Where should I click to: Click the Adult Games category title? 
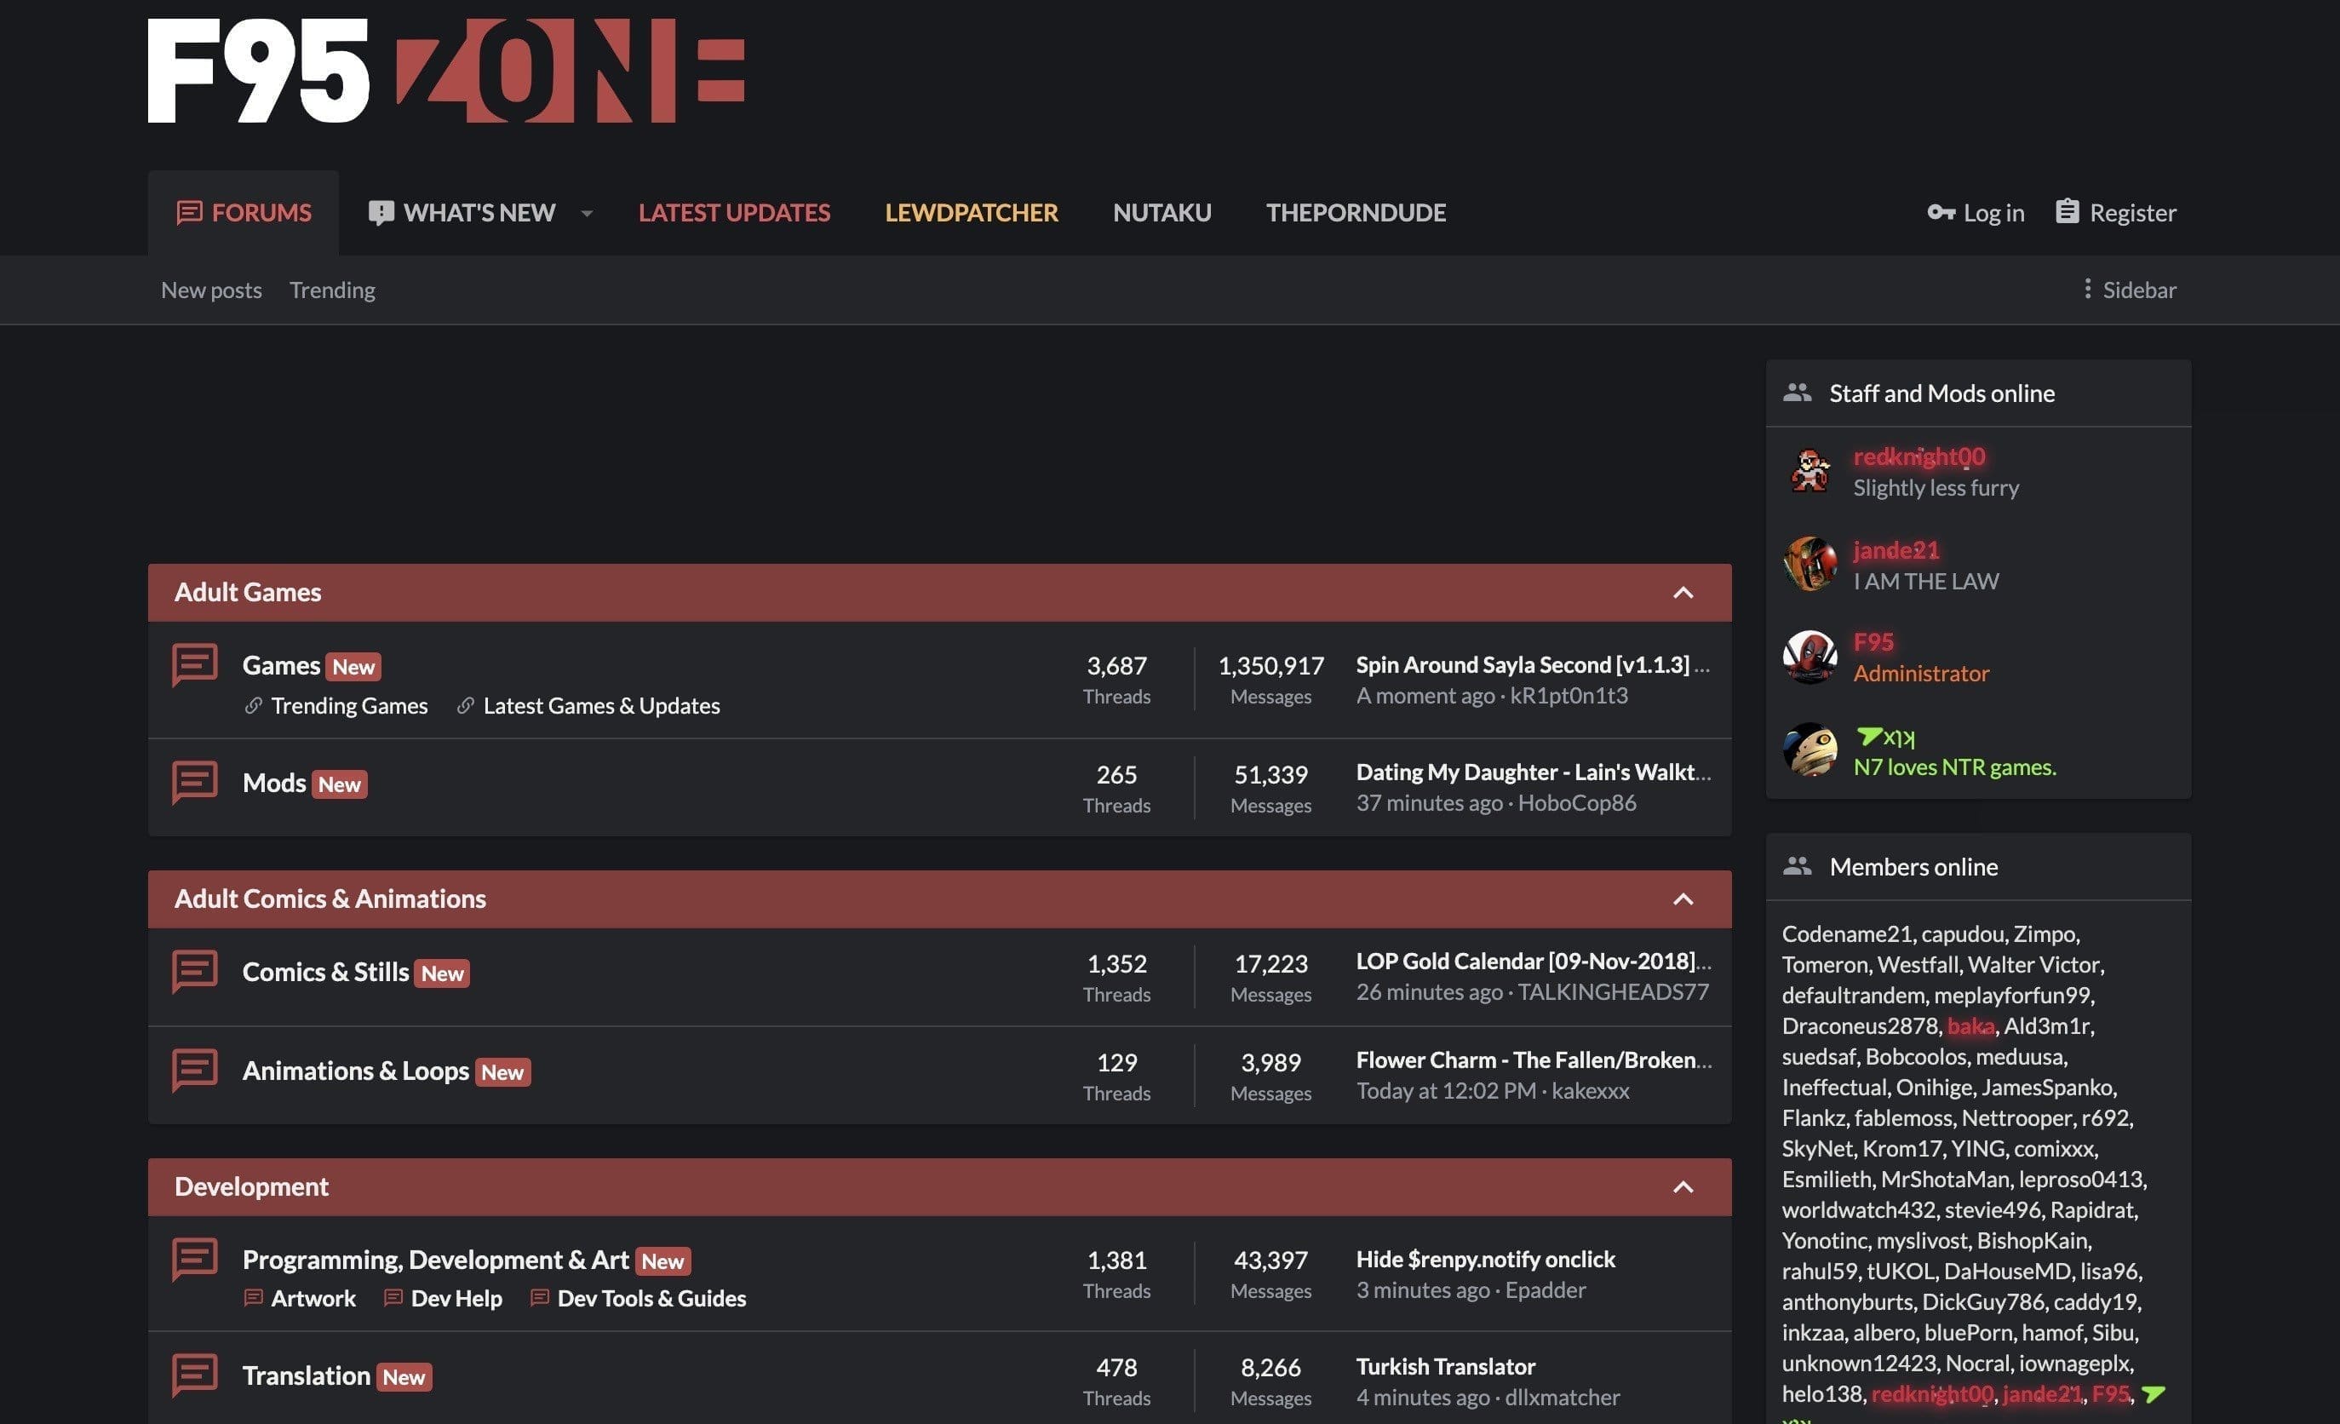[x=248, y=593]
